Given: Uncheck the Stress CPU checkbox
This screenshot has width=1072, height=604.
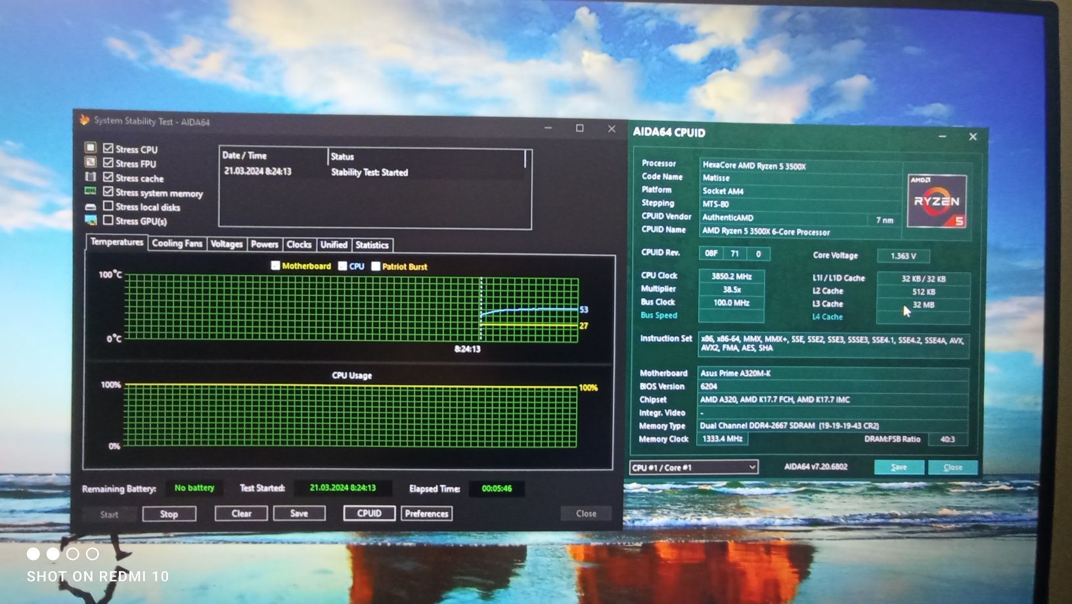Looking at the screenshot, I should click(x=108, y=148).
